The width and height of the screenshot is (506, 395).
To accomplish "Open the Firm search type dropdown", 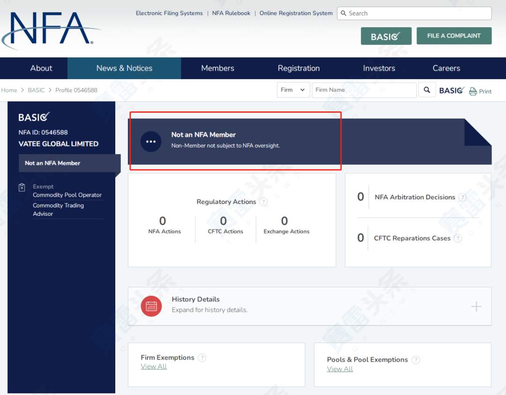I will [x=293, y=90].
